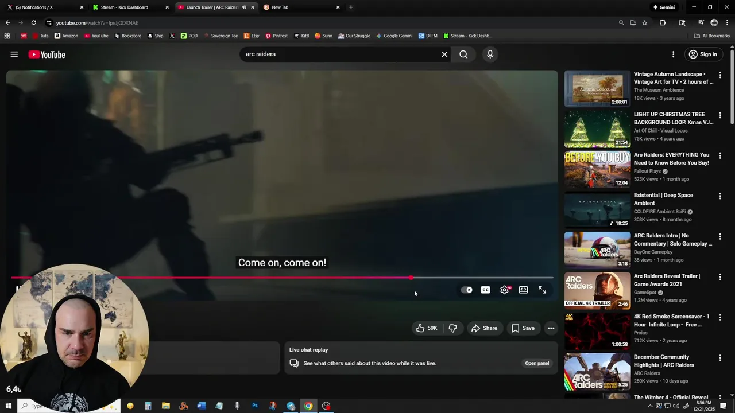Toggle the autoplay switch in the player
735x413 pixels.
tap(467, 290)
